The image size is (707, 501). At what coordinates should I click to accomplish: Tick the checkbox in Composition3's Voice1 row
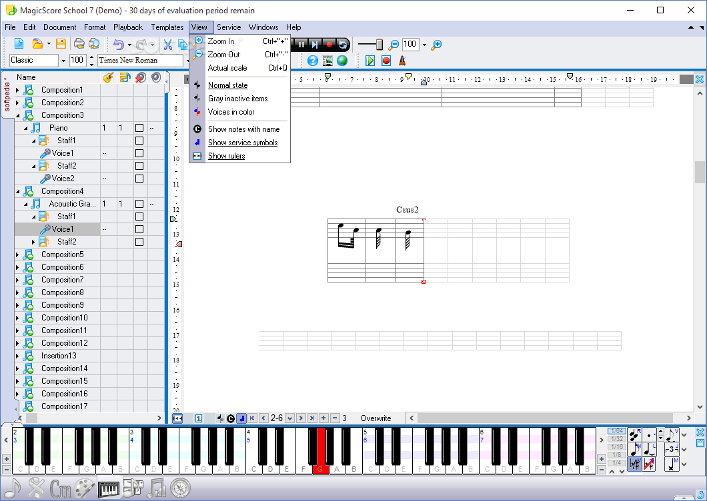[139, 153]
